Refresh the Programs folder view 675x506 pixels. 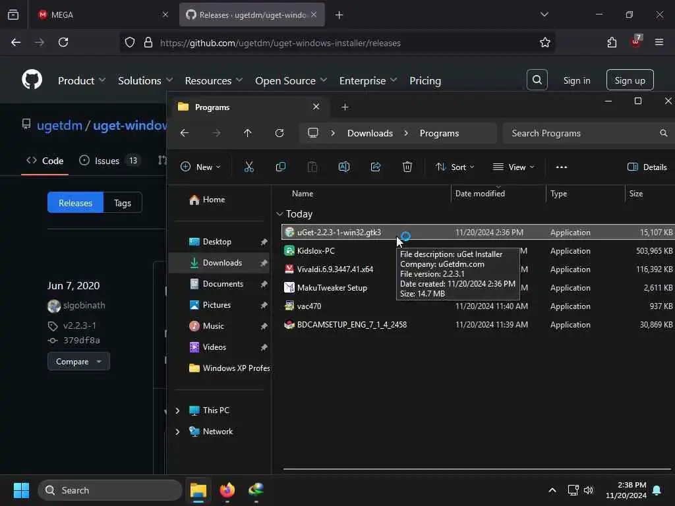coord(279,133)
